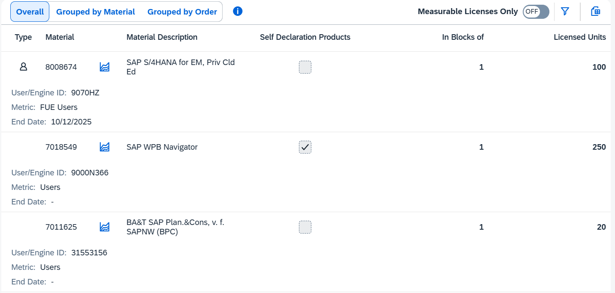
Task: Toggle the Measurable Licenses Only switch
Action: pyautogui.click(x=536, y=12)
